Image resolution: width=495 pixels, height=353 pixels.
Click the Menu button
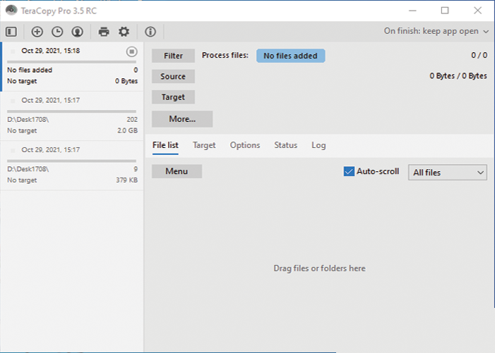click(x=177, y=171)
